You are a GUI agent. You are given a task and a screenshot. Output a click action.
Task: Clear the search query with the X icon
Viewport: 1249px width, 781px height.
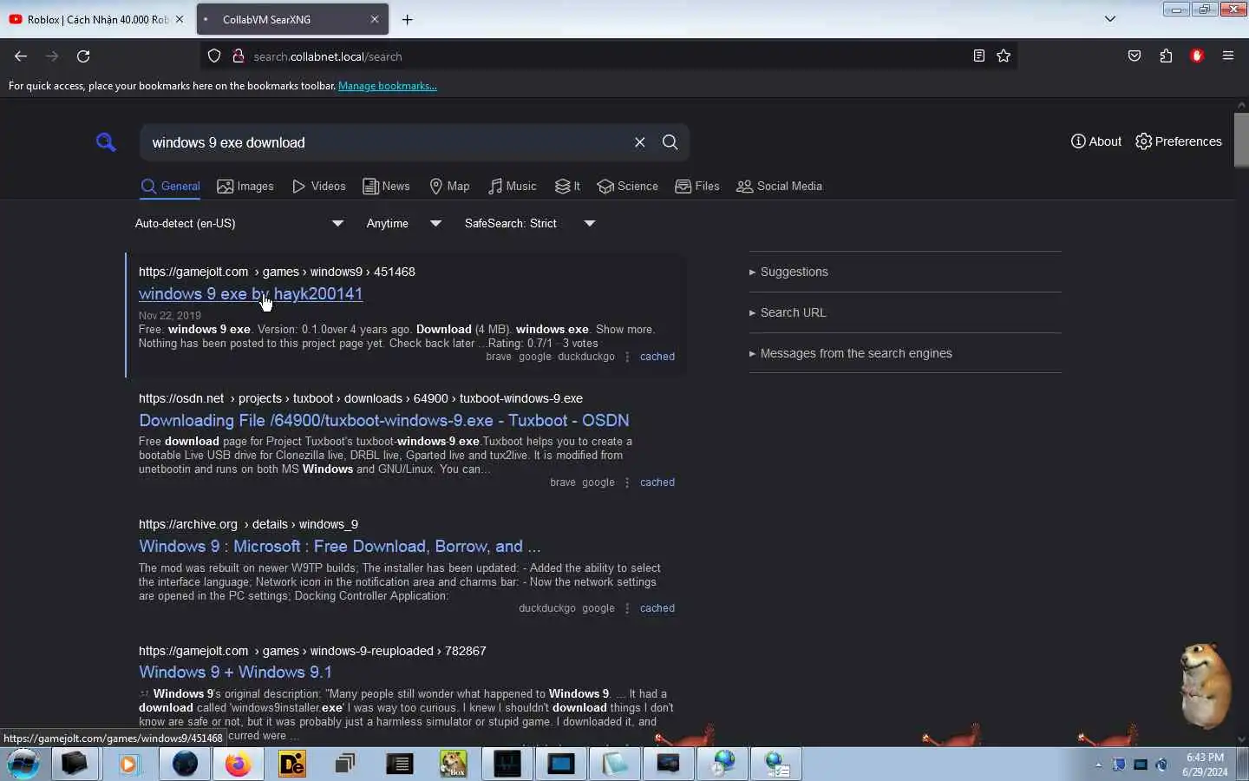tap(640, 142)
